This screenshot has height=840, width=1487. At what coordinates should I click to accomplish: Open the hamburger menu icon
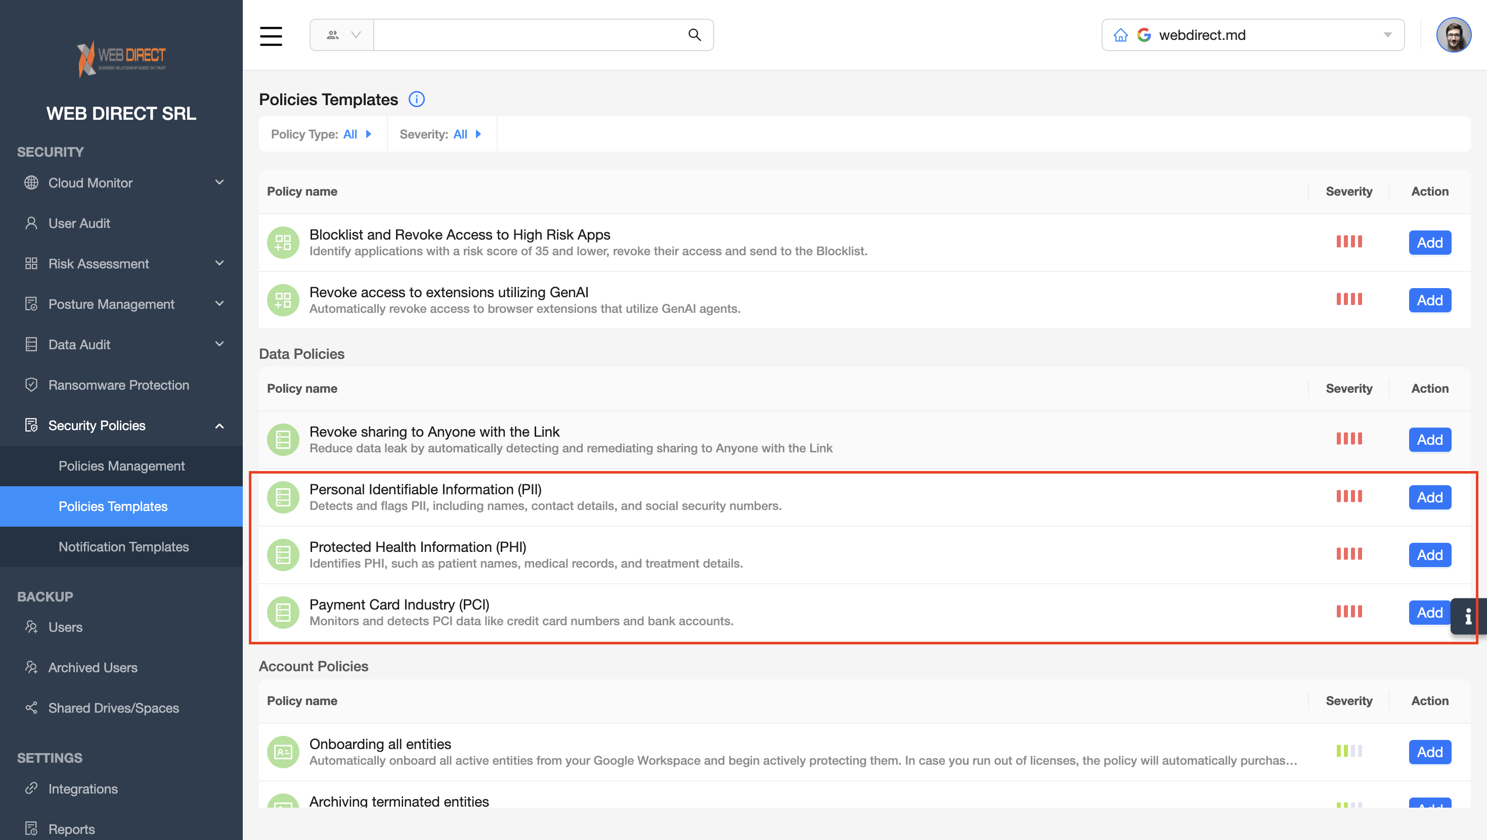coord(271,36)
